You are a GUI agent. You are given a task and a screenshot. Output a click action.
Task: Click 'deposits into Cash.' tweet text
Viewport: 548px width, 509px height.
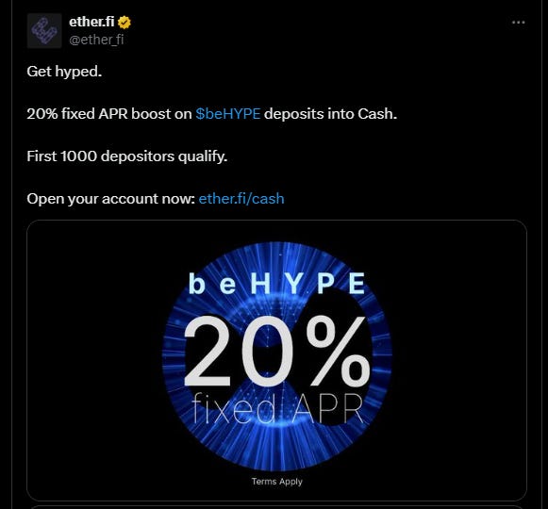tap(330, 114)
